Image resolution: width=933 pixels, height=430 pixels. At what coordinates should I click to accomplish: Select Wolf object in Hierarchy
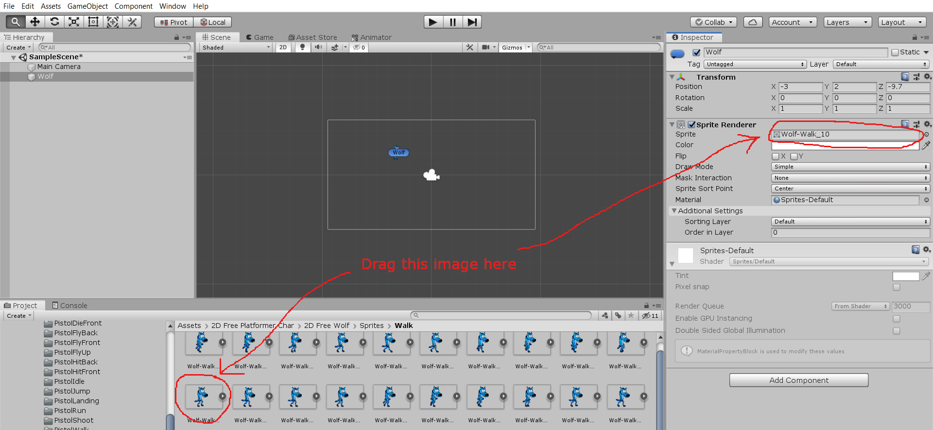click(45, 76)
